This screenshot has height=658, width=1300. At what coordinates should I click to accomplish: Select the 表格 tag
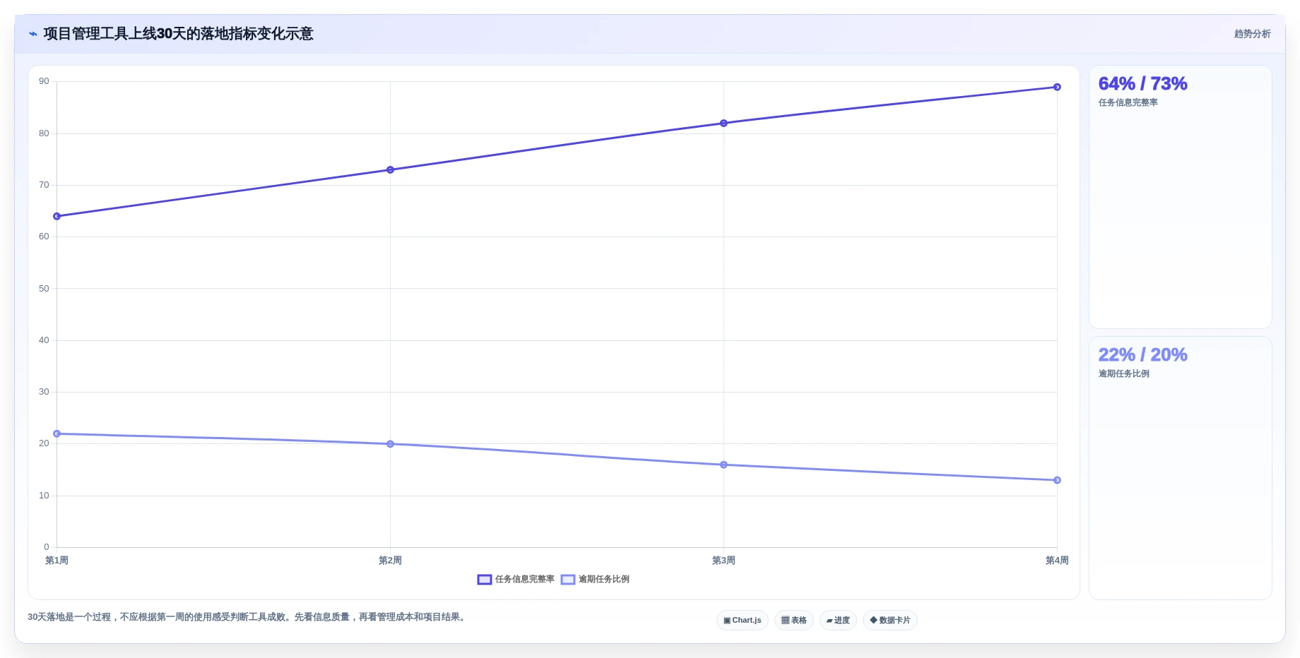(x=793, y=621)
